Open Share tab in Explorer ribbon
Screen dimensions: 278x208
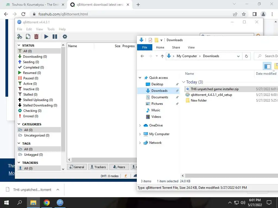(176, 47)
